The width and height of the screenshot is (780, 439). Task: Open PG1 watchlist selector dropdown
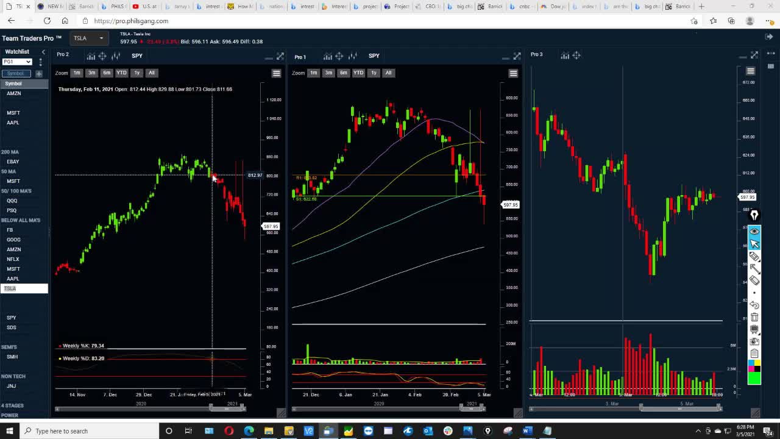[17, 62]
